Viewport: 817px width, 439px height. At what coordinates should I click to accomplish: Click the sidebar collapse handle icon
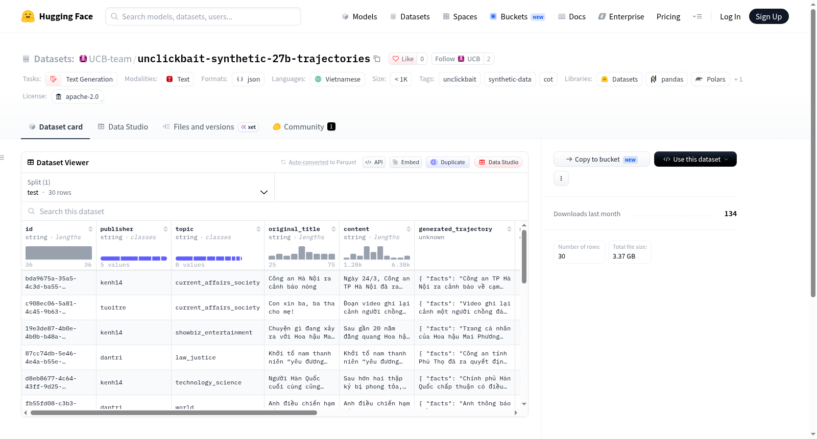click(3, 158)
